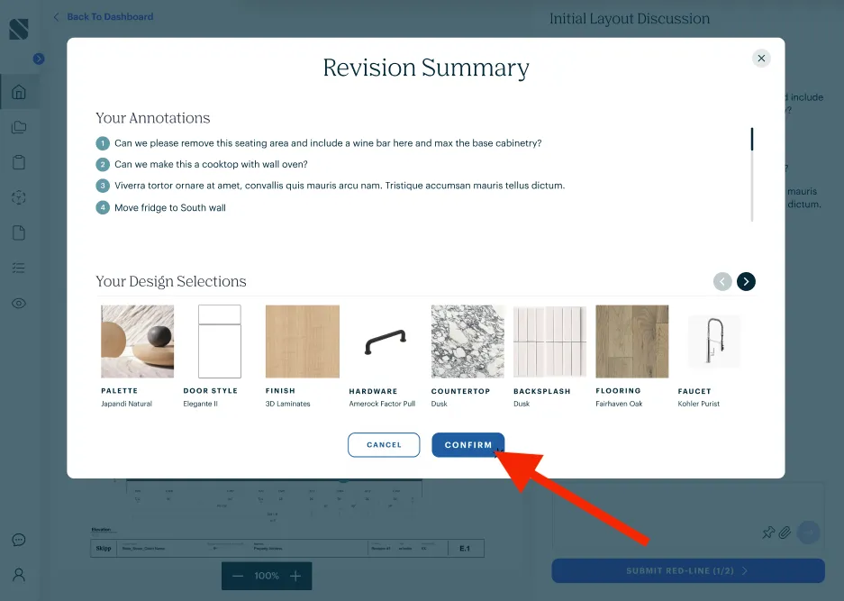Open the Flooring Fairhaven Oak thumbnail
The height and width of the screenshot is (601, 844).
pyautogui.click(x=632, y=341)
